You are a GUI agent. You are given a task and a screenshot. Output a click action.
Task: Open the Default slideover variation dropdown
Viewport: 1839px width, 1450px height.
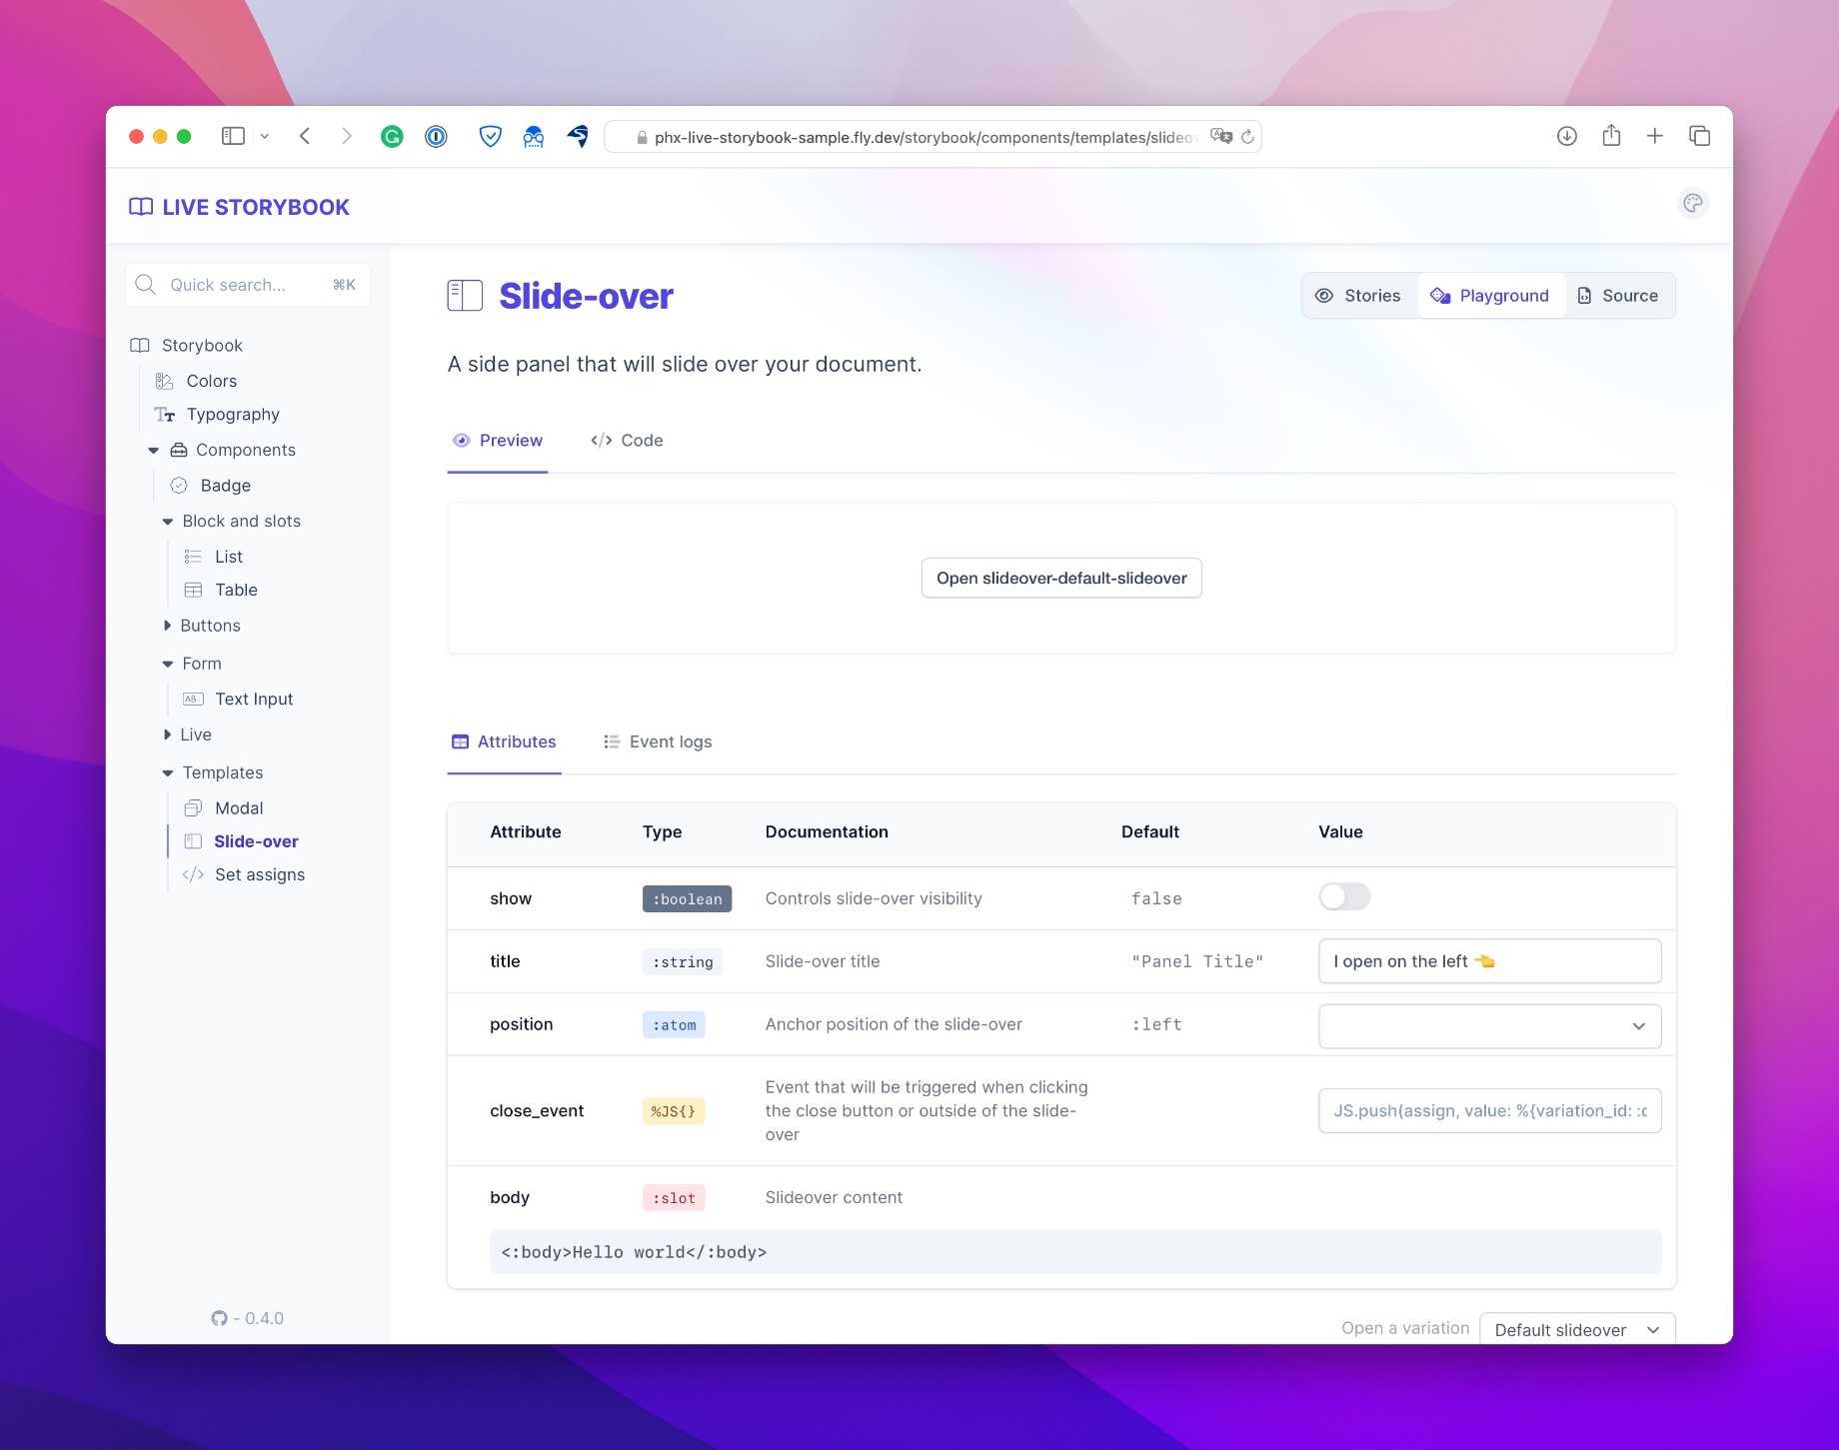click(1576, 1329)
